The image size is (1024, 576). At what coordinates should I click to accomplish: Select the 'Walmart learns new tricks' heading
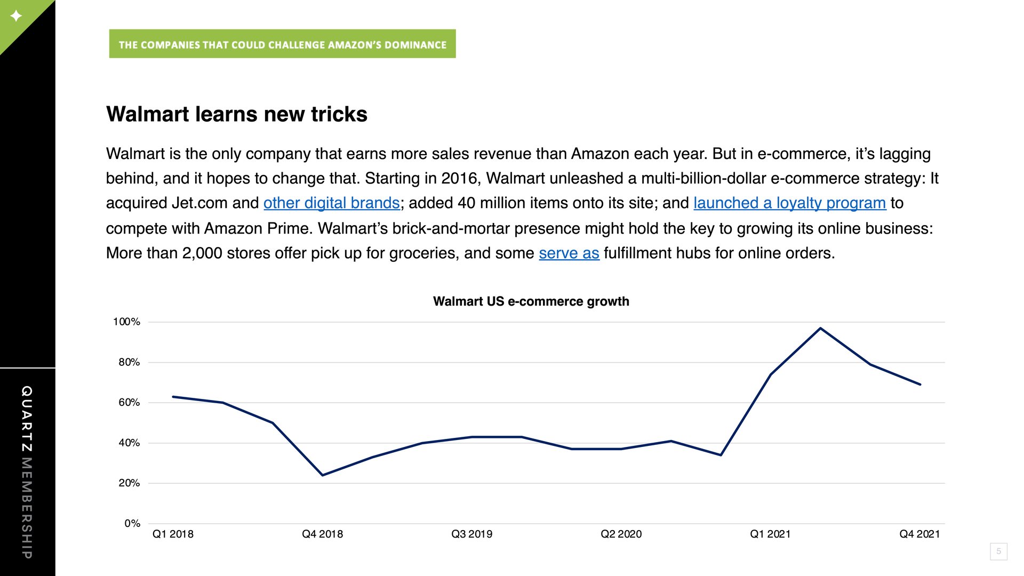(x=237, y=114)
